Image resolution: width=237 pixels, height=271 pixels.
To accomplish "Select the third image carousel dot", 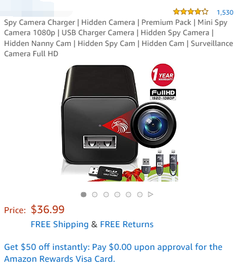I will point(106,195).
